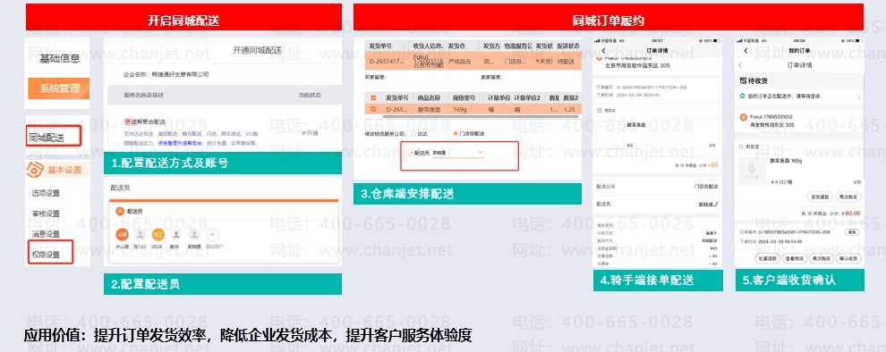Screen dimensions: 886x352
Task: Click the orange 员工 avatar labeled 0528
Action: click(158, 235)
